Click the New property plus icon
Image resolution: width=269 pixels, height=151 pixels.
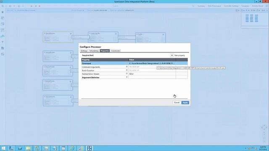172,55
